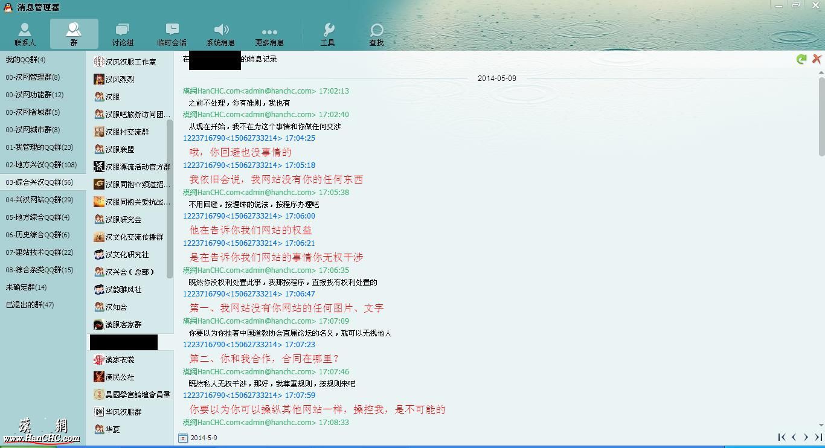
Task: Click the group list vertical scrollbar
Action: [170, 199]
